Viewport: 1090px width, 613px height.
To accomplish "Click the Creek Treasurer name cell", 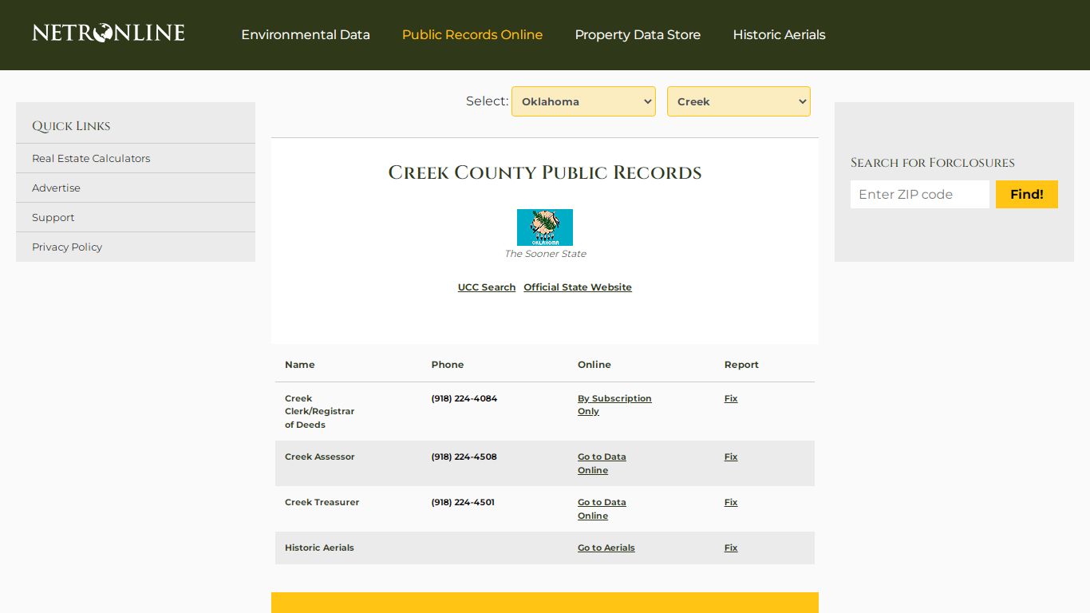I will 322,502.
